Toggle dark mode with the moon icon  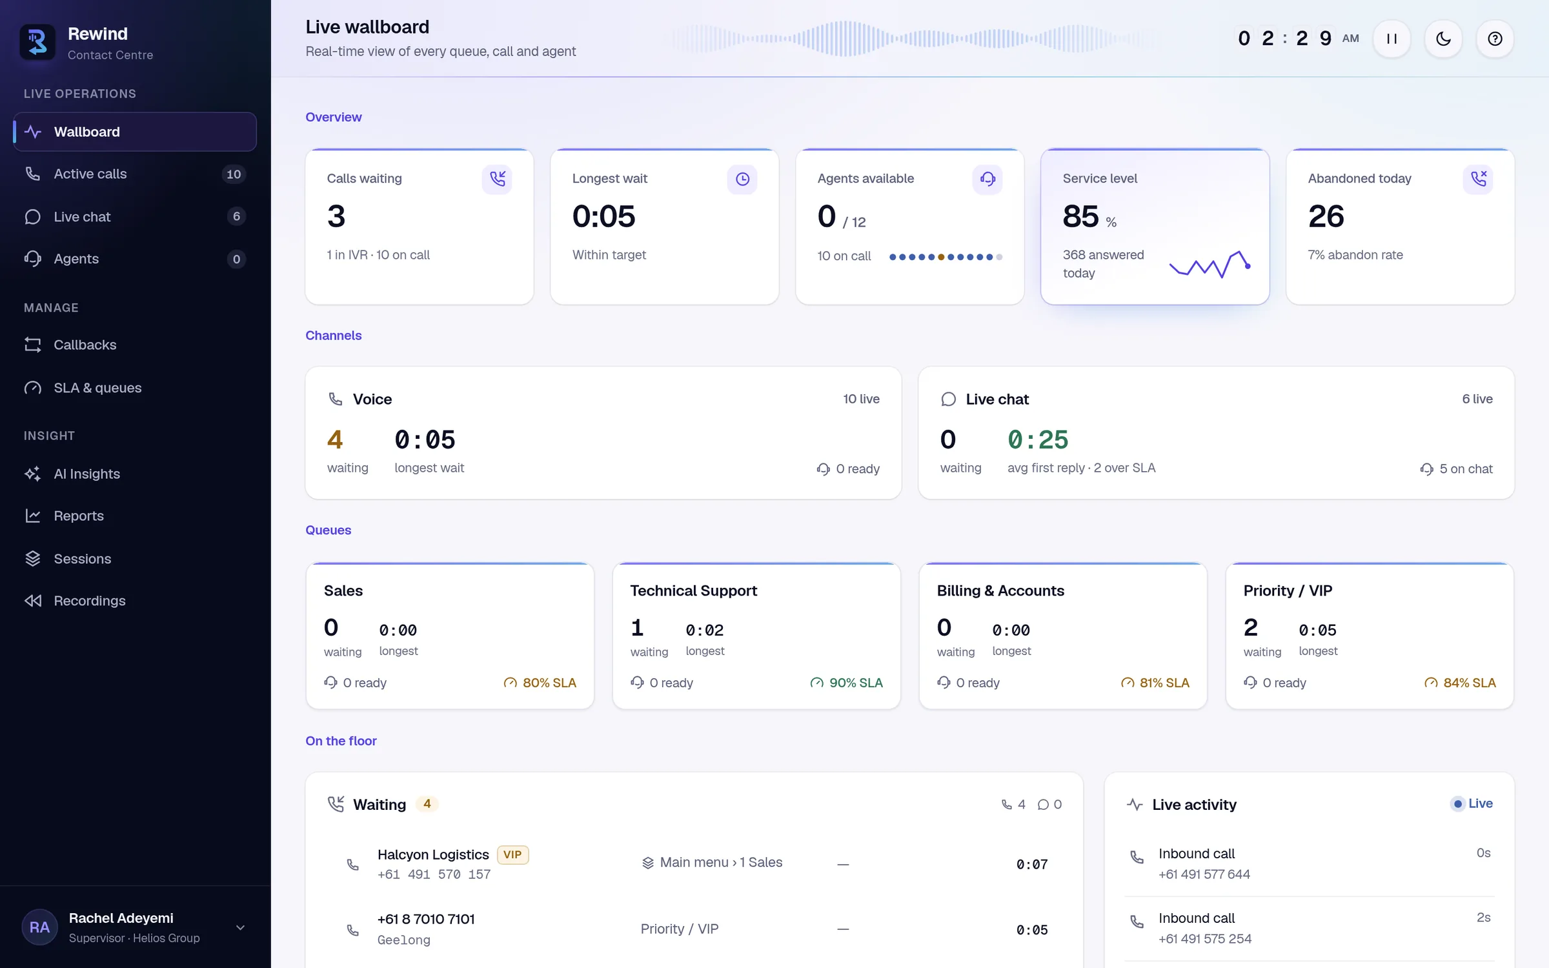[x=1443, y=39]
